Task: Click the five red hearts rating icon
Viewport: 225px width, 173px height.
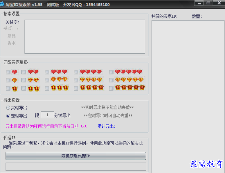Action: [x=129, y=72]
